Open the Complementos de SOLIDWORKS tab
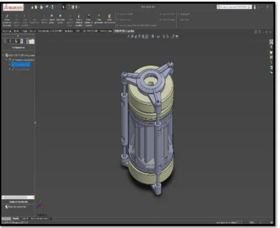The image size is (280, 228). (x=50, y=31)
